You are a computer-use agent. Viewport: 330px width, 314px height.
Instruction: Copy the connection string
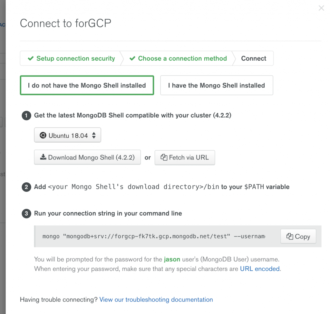298,237
